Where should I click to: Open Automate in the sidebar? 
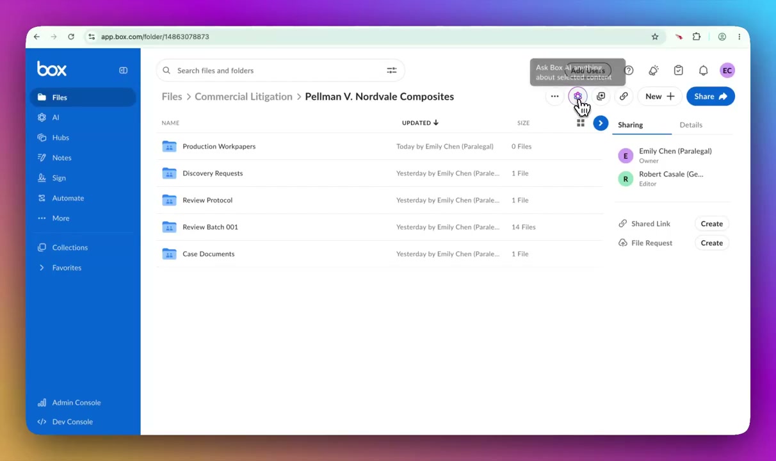(x=68, y=198)
